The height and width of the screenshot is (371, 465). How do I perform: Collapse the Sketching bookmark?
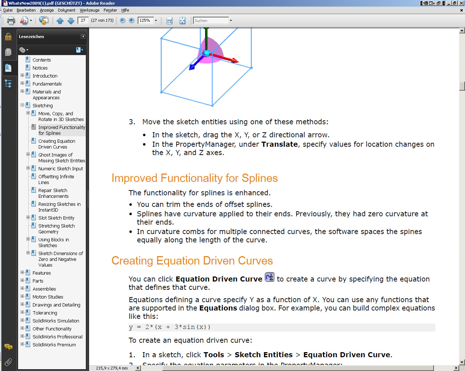click(x=22, y=105)
